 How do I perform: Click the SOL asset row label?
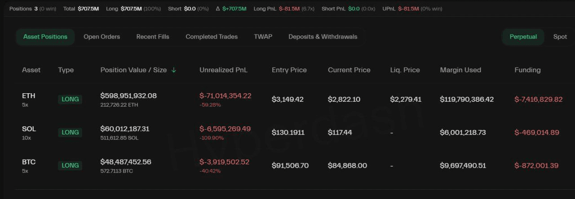tap(29, 129)
